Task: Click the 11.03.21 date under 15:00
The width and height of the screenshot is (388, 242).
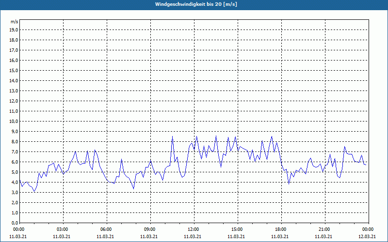Action: click(x=236, y=236)
